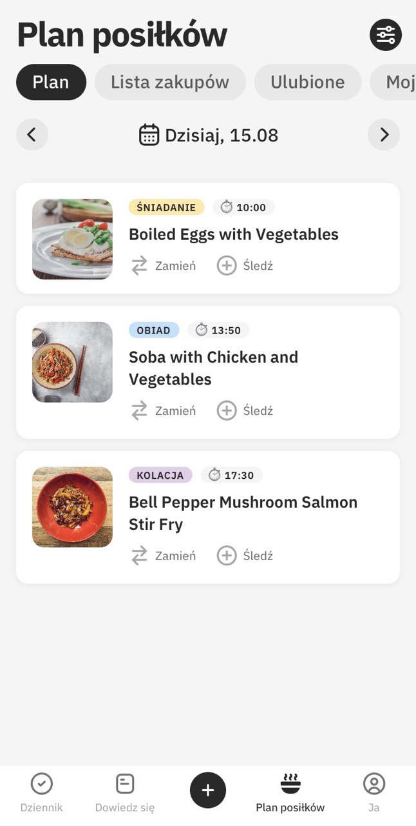Viewport: 416px width, 826px height.
Task: Go to the Dziennik tab in bottom bar
Action: (x=42, y=793)
